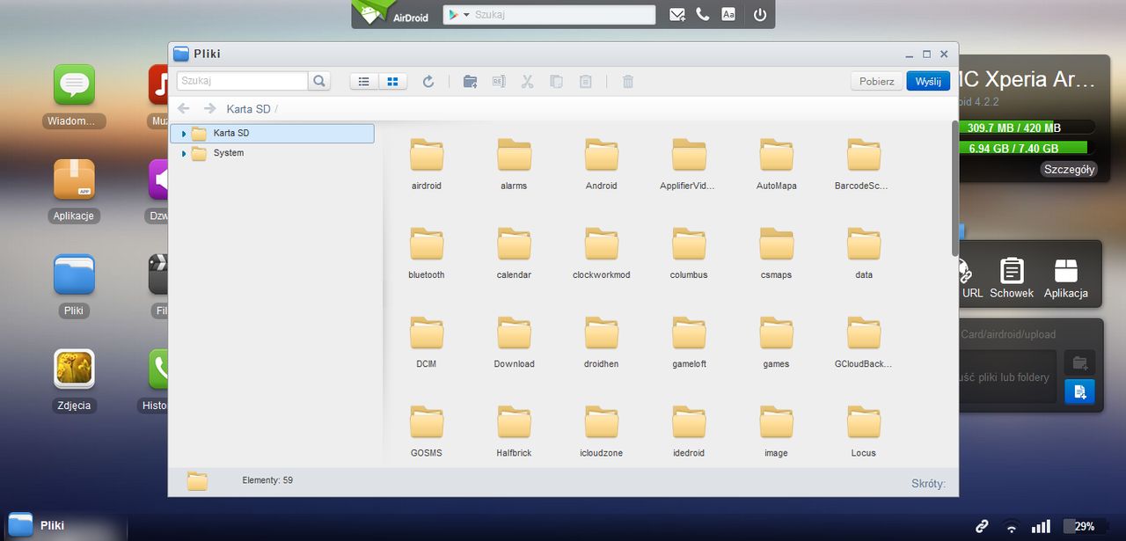Image resolution: width=1126 pixels, height=541 pixels.
Task: Select the icloudzone folder
Action: pos(602,430)
